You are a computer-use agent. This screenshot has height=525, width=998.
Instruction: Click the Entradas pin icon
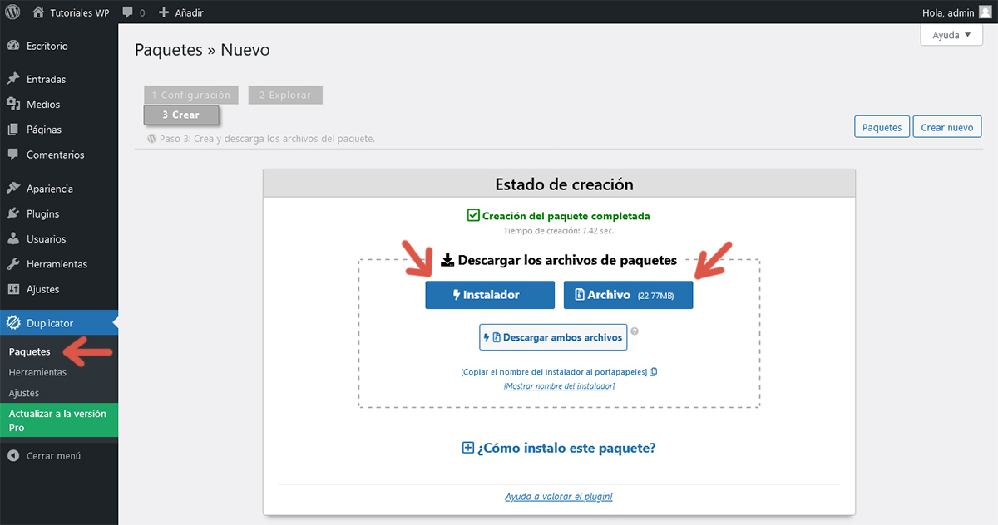(x=13, y=80)
